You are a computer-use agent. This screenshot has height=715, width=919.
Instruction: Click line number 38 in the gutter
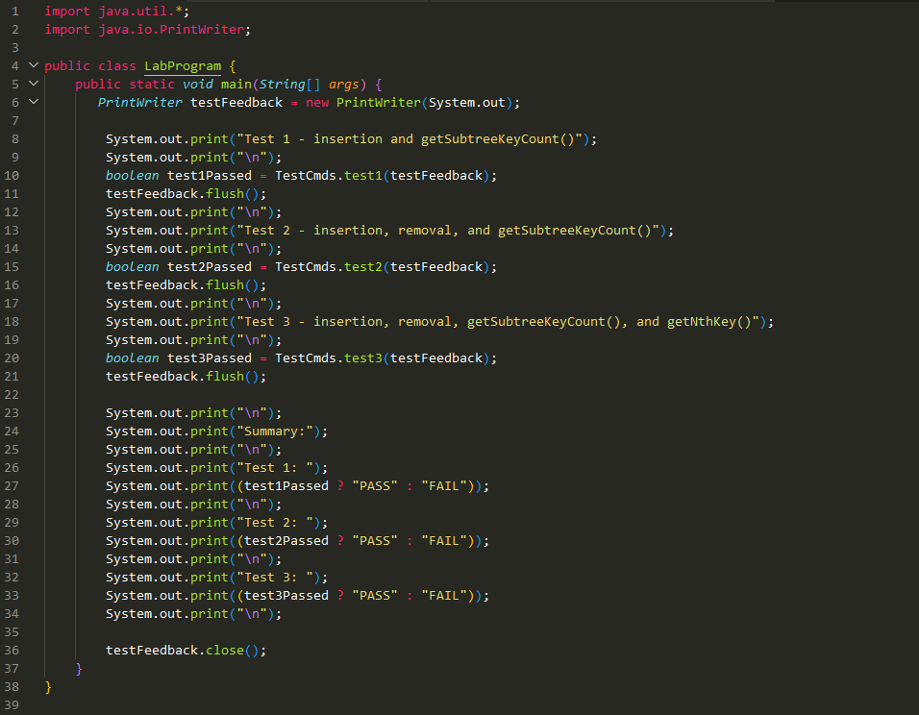(x=14, y=686)
